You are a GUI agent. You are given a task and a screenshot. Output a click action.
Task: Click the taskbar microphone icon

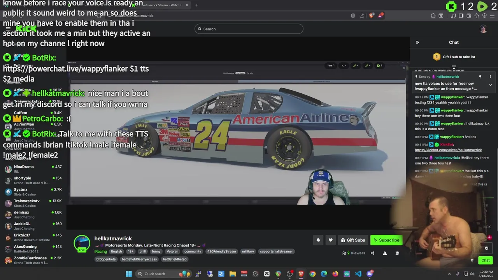coord(458,274)
